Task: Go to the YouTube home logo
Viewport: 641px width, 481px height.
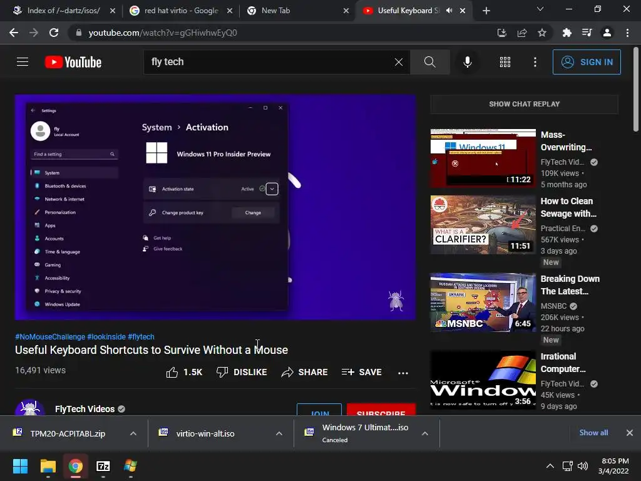Action: pyautogui.click(x=73, y=62)
